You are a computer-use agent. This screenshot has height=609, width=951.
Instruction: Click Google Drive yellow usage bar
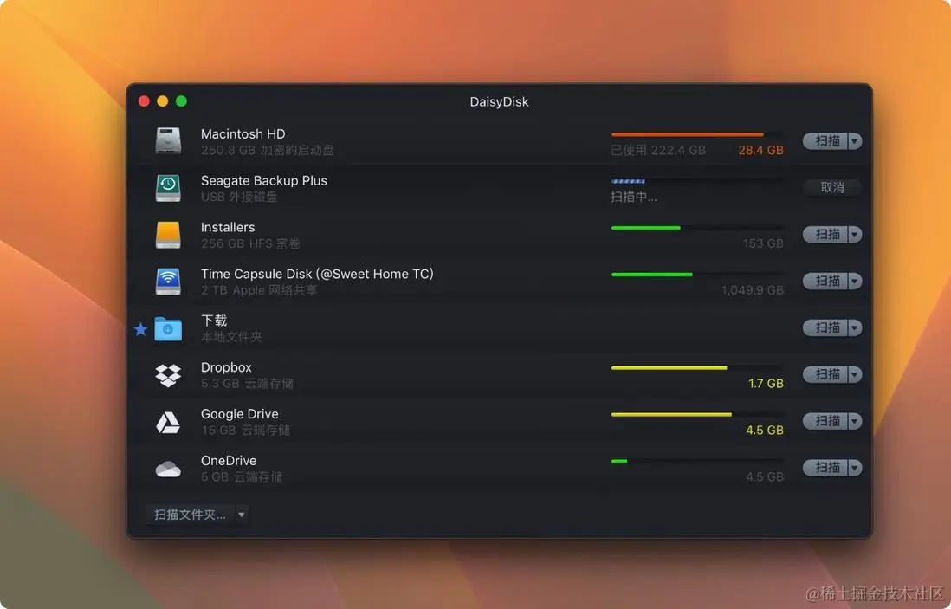coord(671,415)
